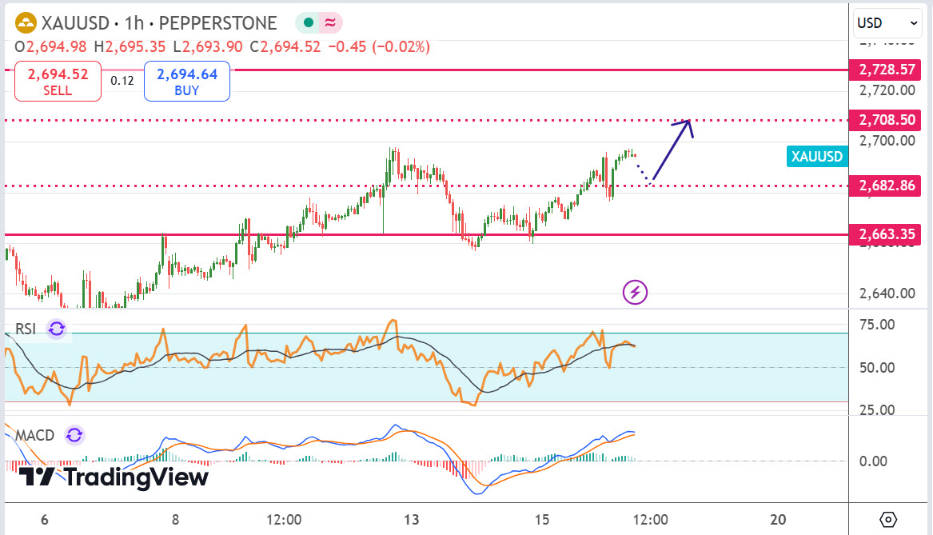Screen dimensions: 933x535
Task: Click the cyan XAUUSD price scale label
Action: click(816, 157)
